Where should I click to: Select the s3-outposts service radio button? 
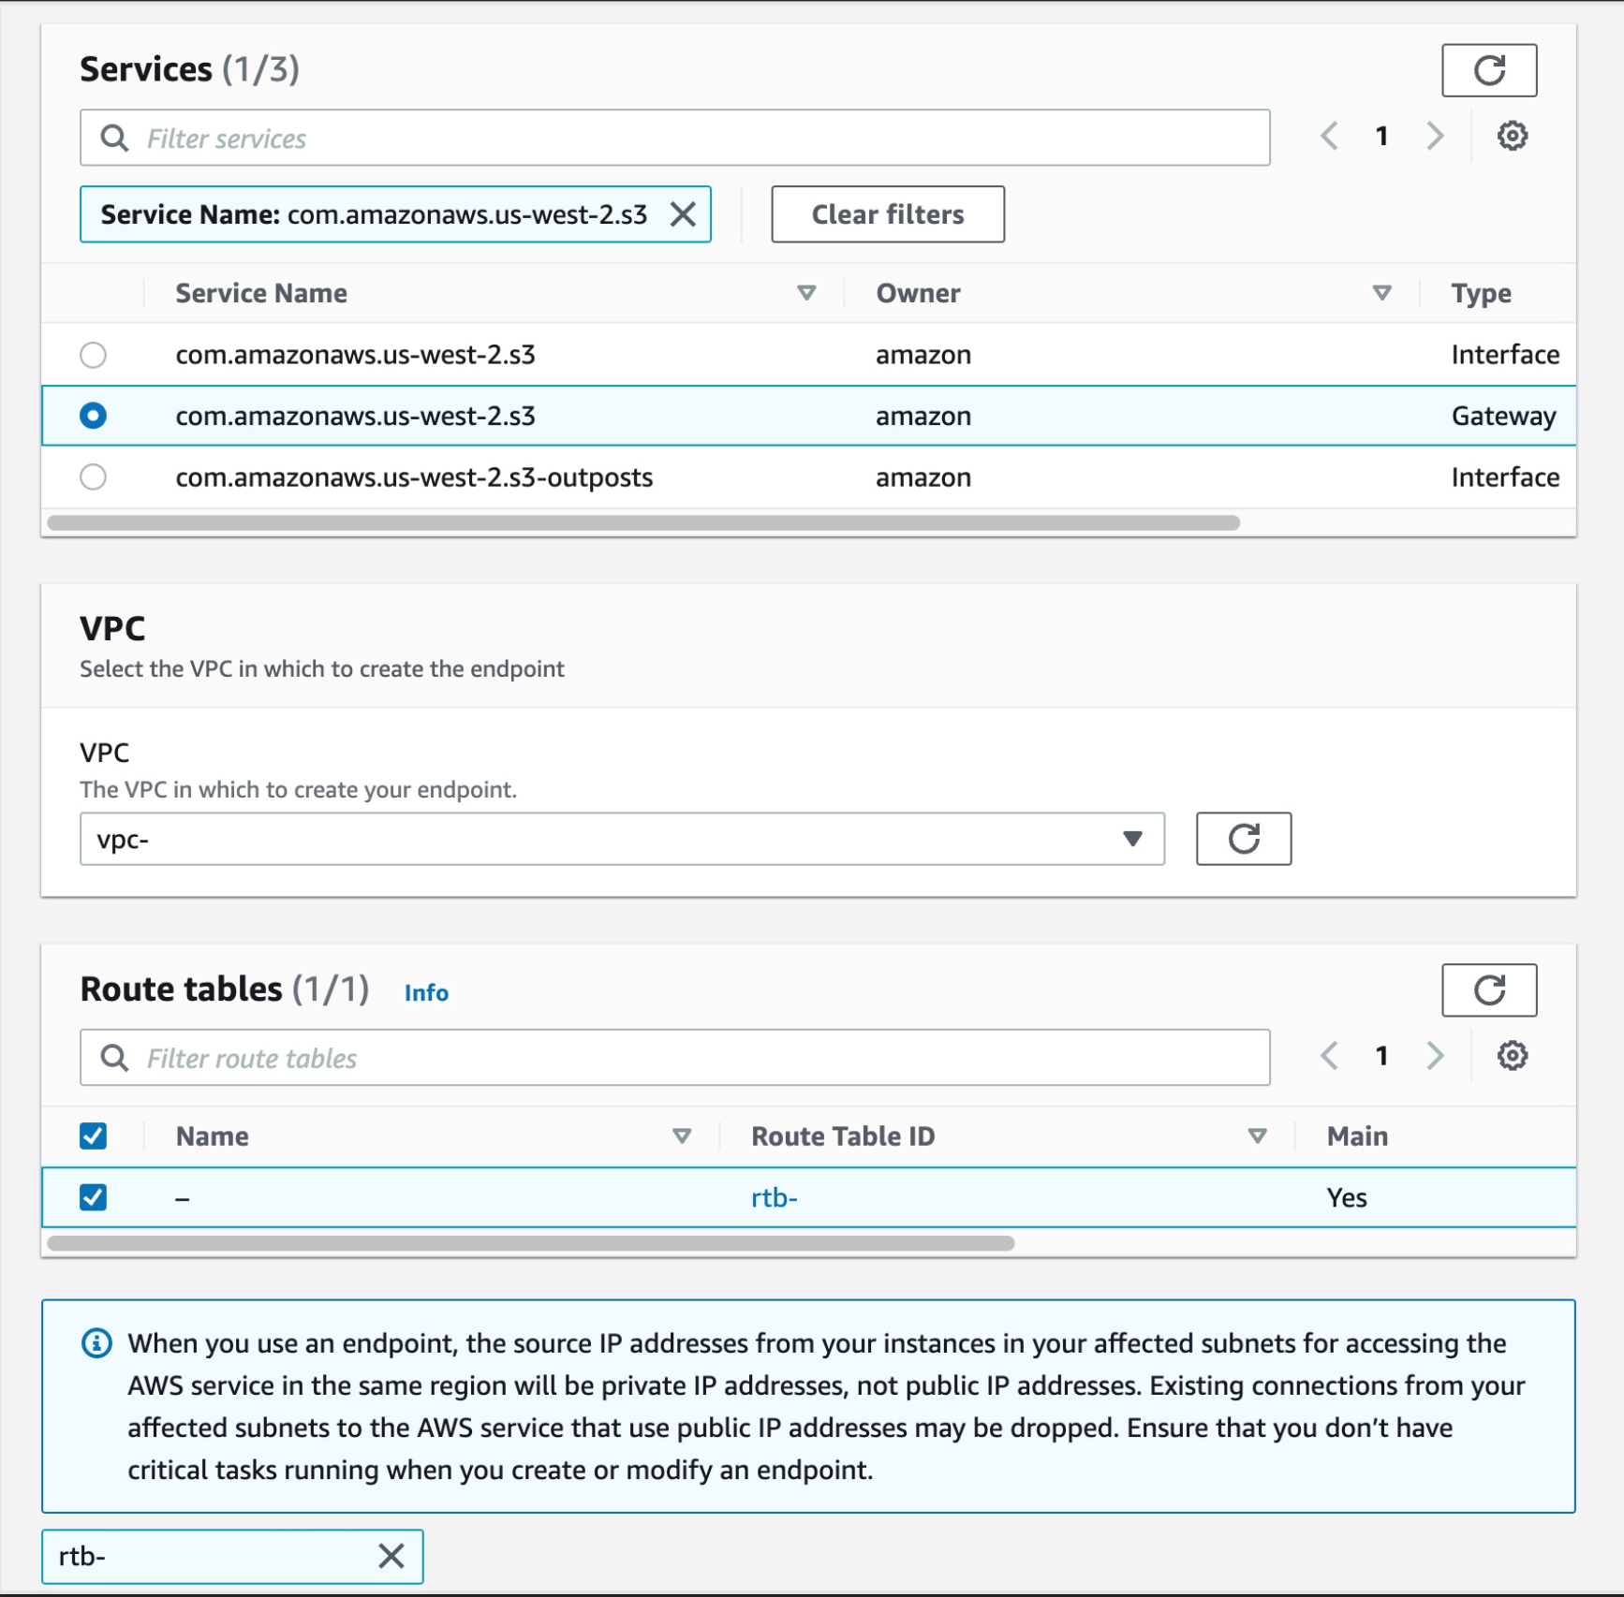(x=94, y=477)
